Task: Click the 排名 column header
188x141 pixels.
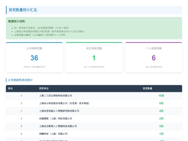Action: click(10, 88)
